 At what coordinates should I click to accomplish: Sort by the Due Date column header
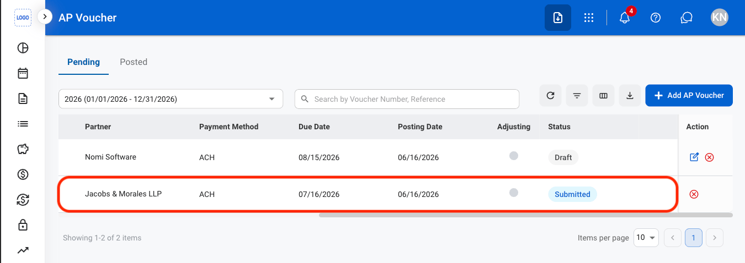pos(314,127)
